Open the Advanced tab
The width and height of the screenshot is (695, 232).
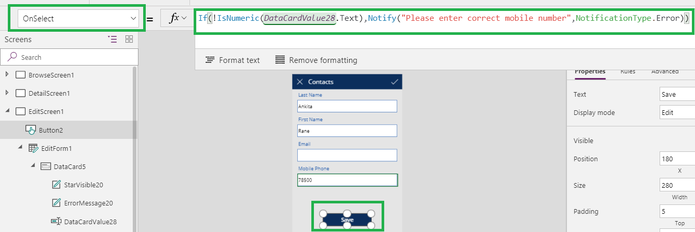664,71
